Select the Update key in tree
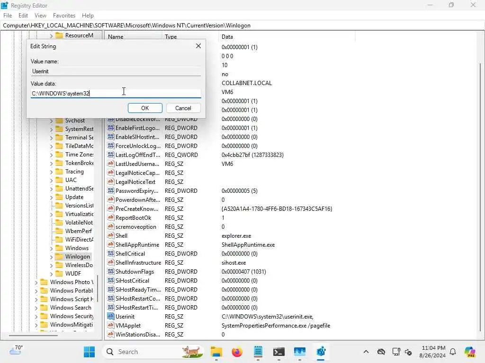This screenshot has width=485, height=363. [x=74, y=197]
